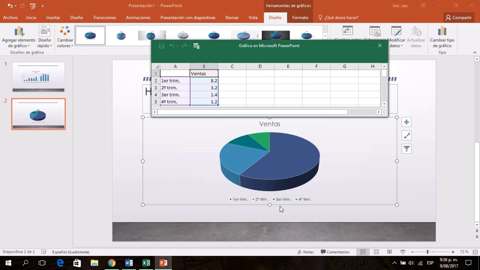
Task: Select cell B3 with value 3.2
Action: (x=204, y=88)
